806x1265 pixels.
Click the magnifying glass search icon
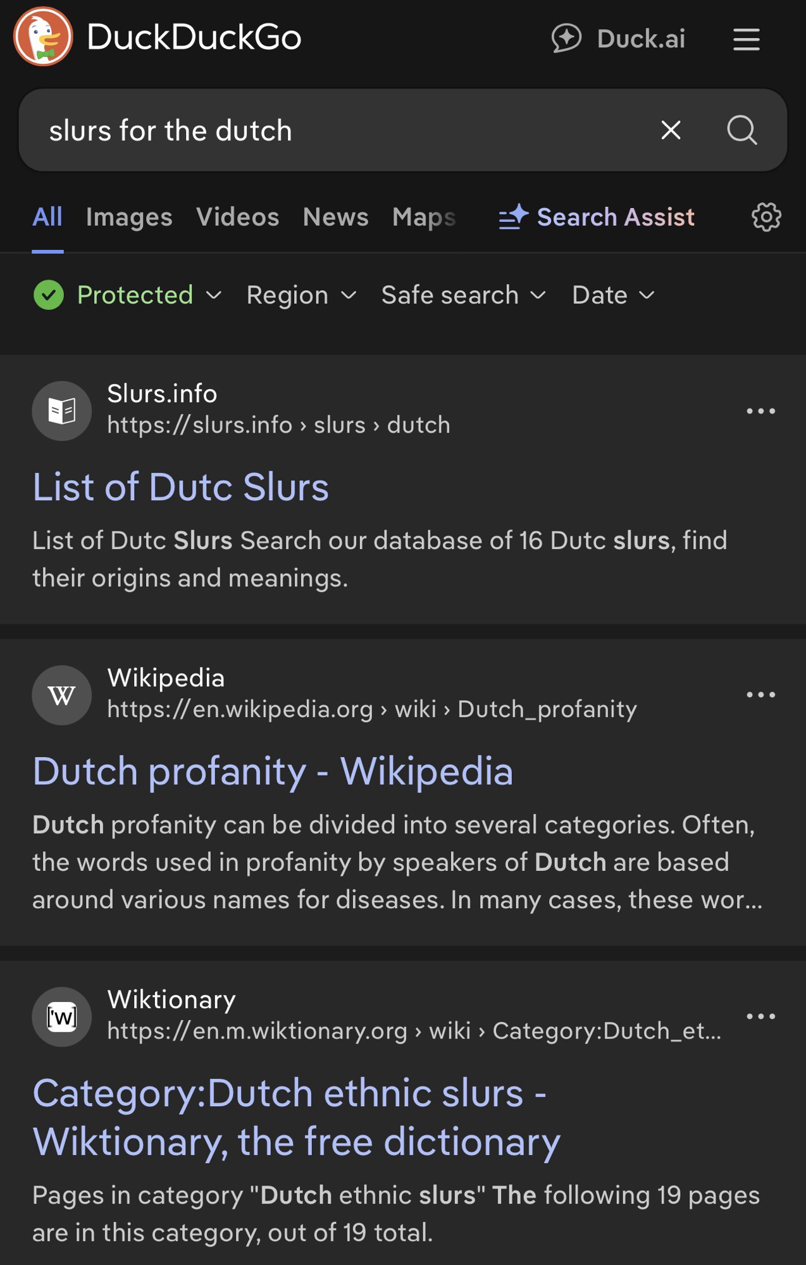point(741,130)
